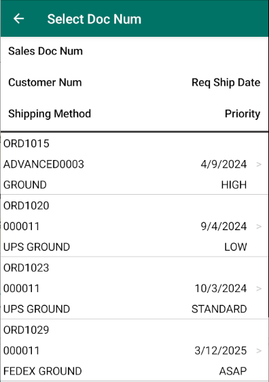Viewport: 269px width, 382px height.
Task: Click the Req Ship Date header
Action: coord(226,82)
